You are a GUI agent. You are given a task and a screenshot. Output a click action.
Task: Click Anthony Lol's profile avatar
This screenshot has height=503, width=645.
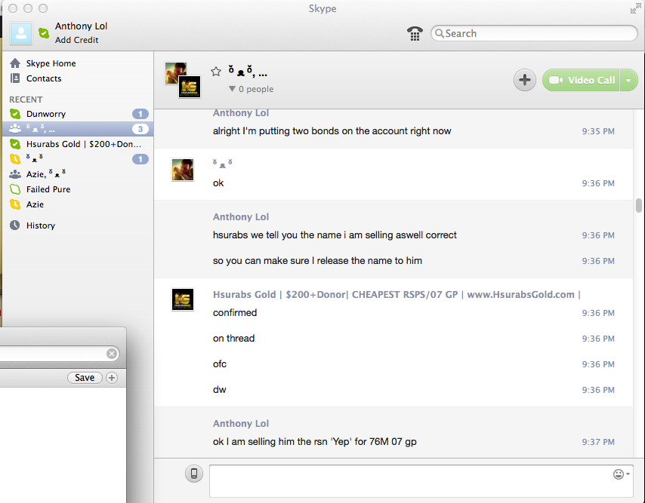click(21, 33)
